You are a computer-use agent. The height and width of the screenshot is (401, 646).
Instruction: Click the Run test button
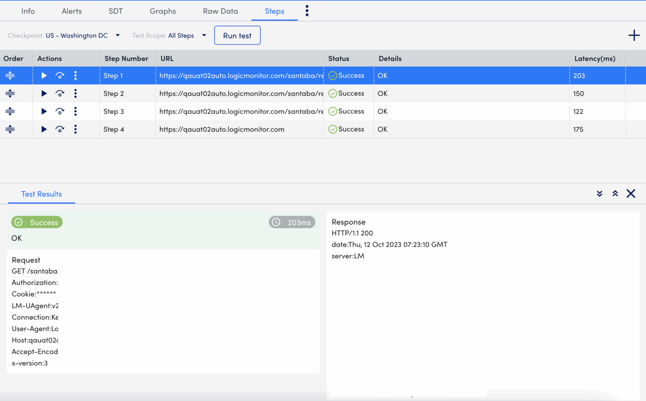point(237,35)
